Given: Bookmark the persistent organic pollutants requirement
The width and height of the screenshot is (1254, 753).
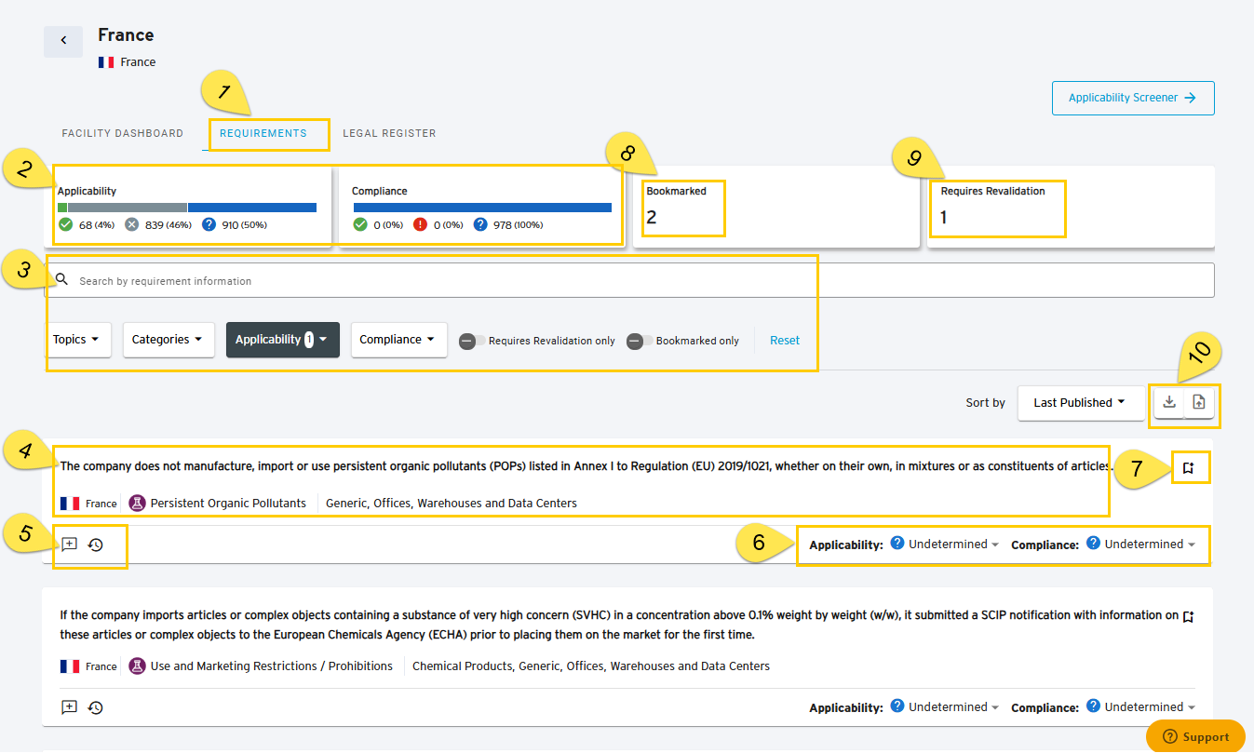Looking at the screenshot, I should coord(1188,468).
